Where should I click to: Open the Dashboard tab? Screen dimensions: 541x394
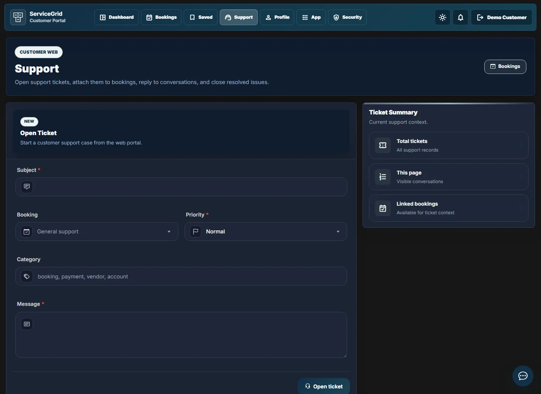point(116,17)
